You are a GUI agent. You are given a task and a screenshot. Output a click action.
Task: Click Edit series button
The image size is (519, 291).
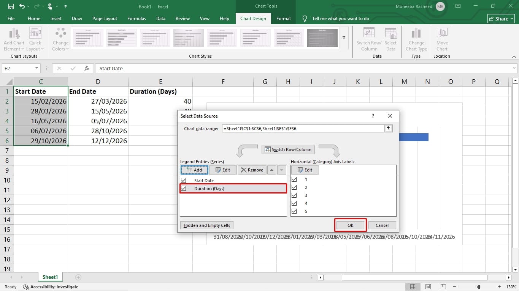(223, 170)
